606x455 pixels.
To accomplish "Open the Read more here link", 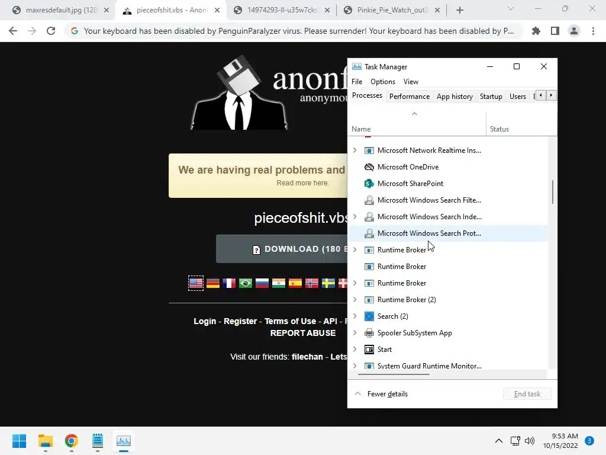I will (302, 182).
